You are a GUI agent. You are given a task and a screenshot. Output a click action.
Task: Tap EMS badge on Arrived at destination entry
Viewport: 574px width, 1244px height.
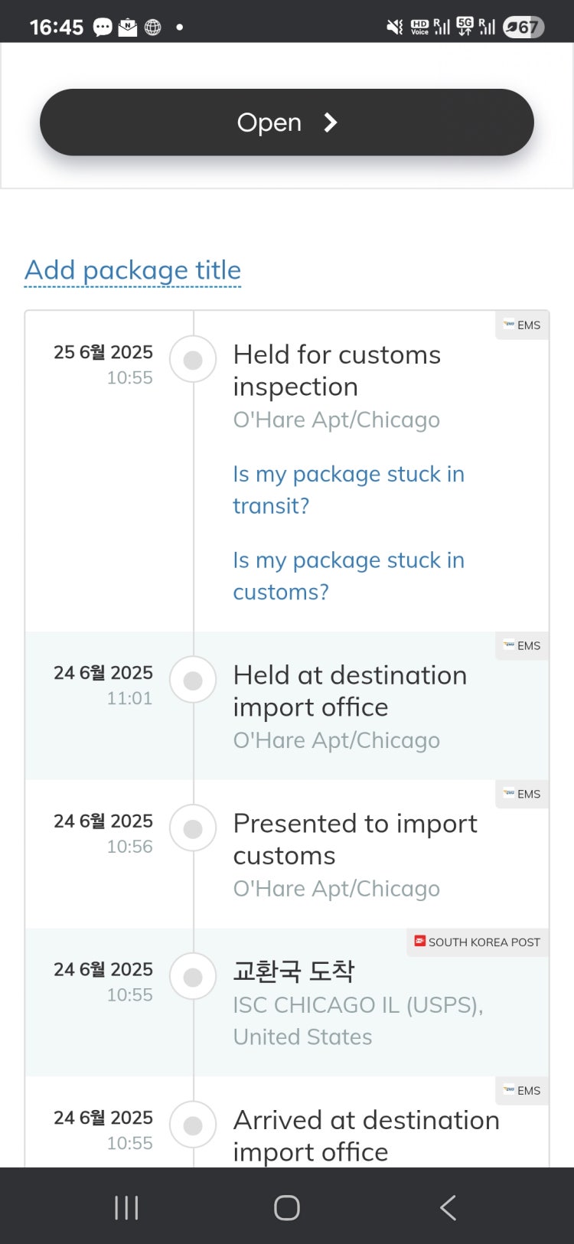click(522, 1091)
